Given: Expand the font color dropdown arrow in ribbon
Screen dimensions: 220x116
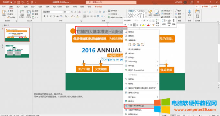Looking at the screenshot, I should tap(80, 16).
